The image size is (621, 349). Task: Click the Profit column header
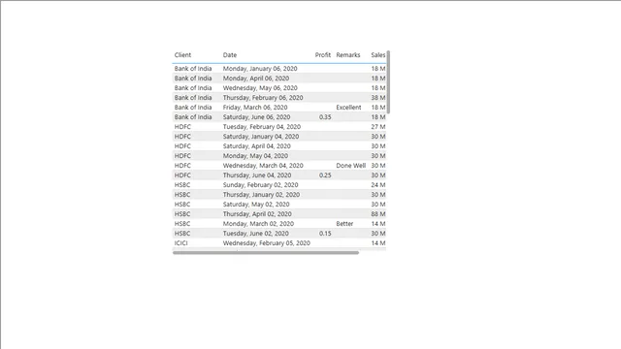tap(323, 55)
